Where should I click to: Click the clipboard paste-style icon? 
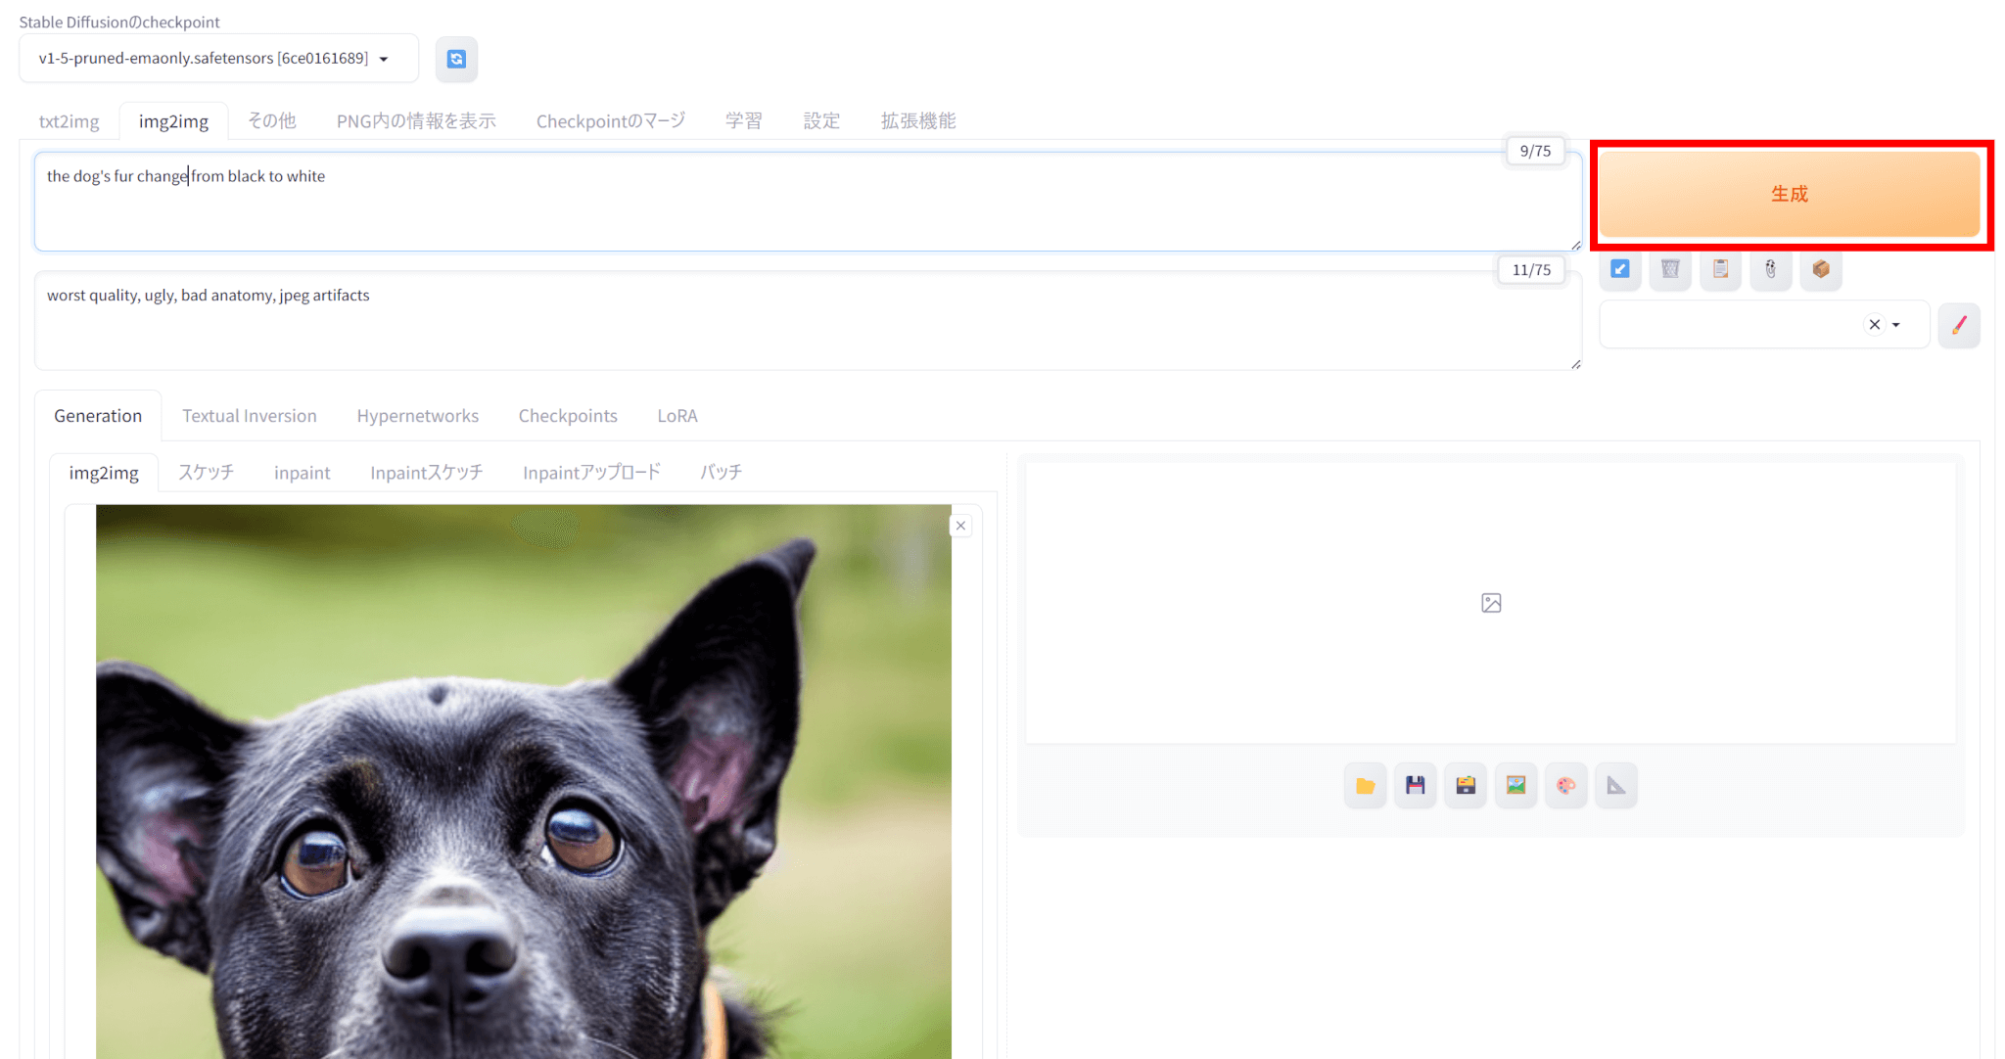click(1720, 269)
